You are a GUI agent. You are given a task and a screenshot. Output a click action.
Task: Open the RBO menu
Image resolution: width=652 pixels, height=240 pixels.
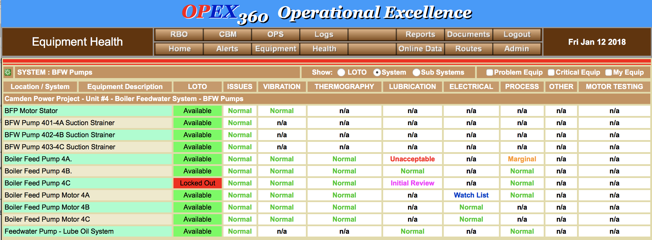click(179, 34)
